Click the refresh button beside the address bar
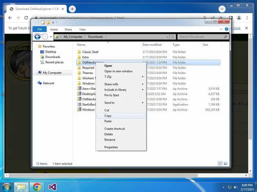Image resolution: width=257 pixels, height=192 pixels. click(173, 37)
